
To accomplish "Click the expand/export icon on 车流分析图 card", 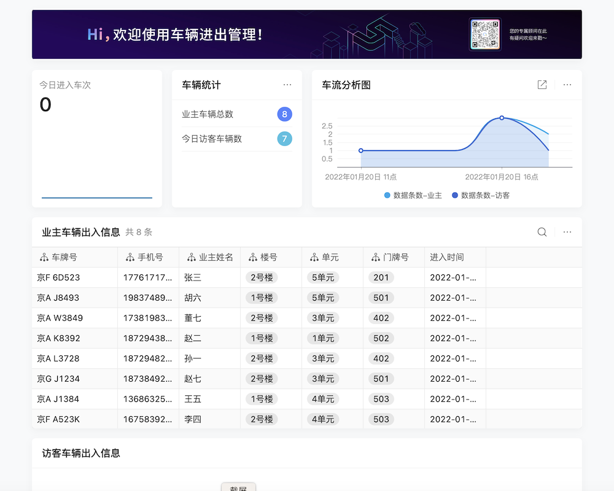I will click(542, 85).
